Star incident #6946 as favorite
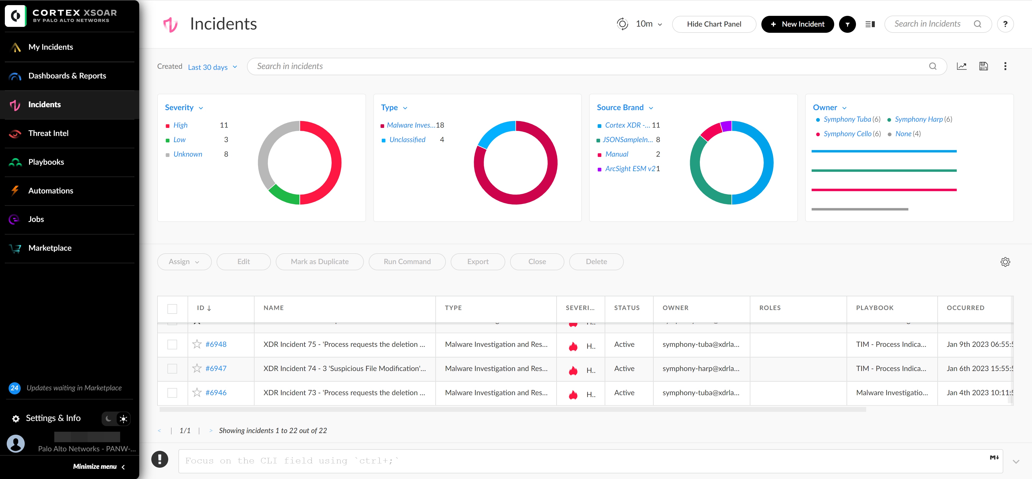The width and height of the screenshot is (1032, 479). pyautogui.click(x=197, y=393)
